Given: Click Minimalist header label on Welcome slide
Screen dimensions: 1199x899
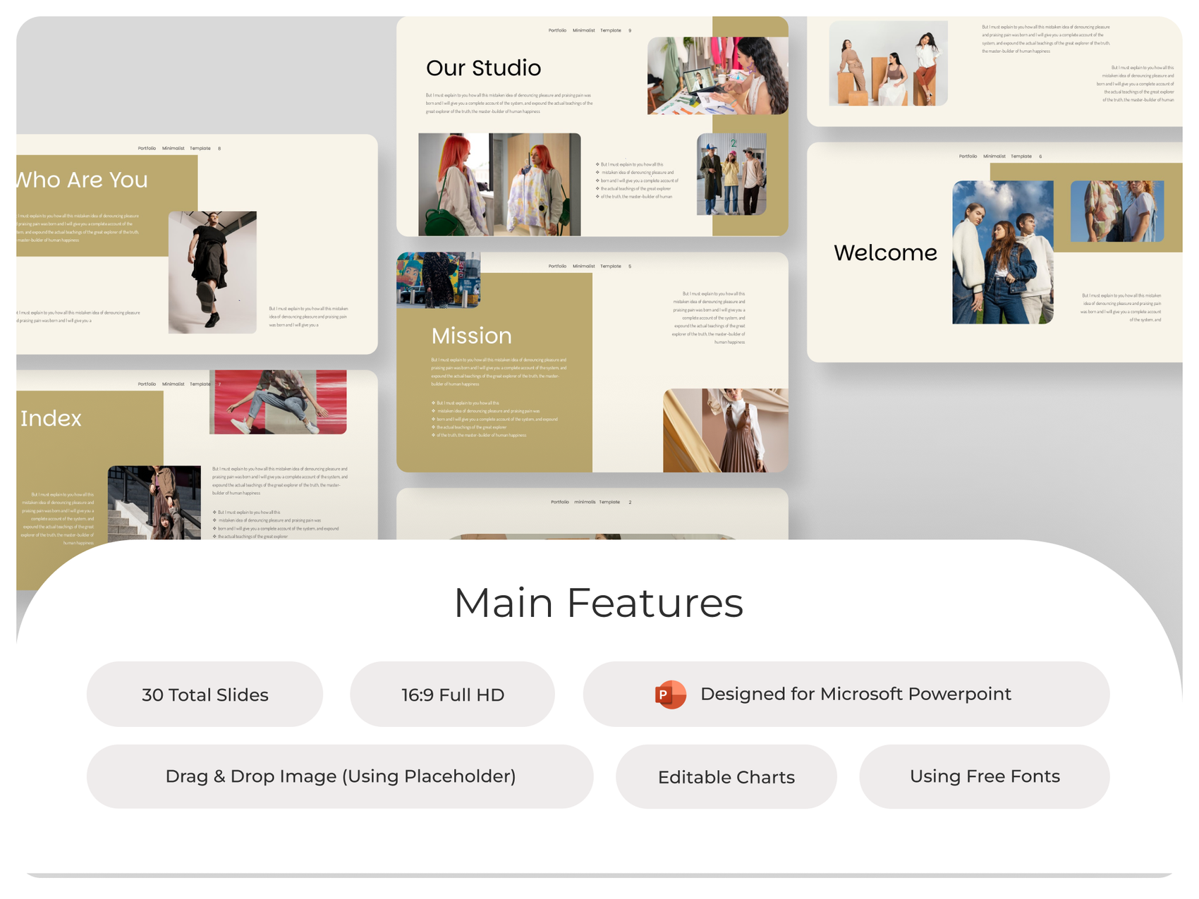Looking at the screenshot, I should 994,157.
